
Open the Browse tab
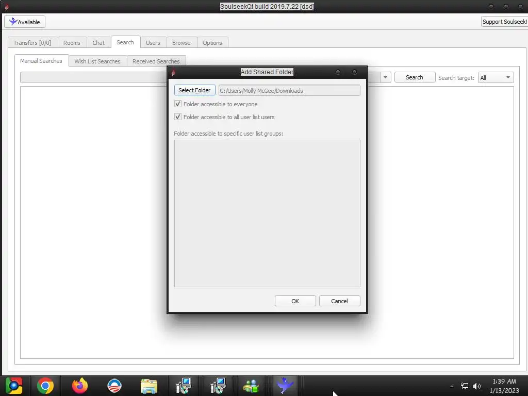click(181, 43)
